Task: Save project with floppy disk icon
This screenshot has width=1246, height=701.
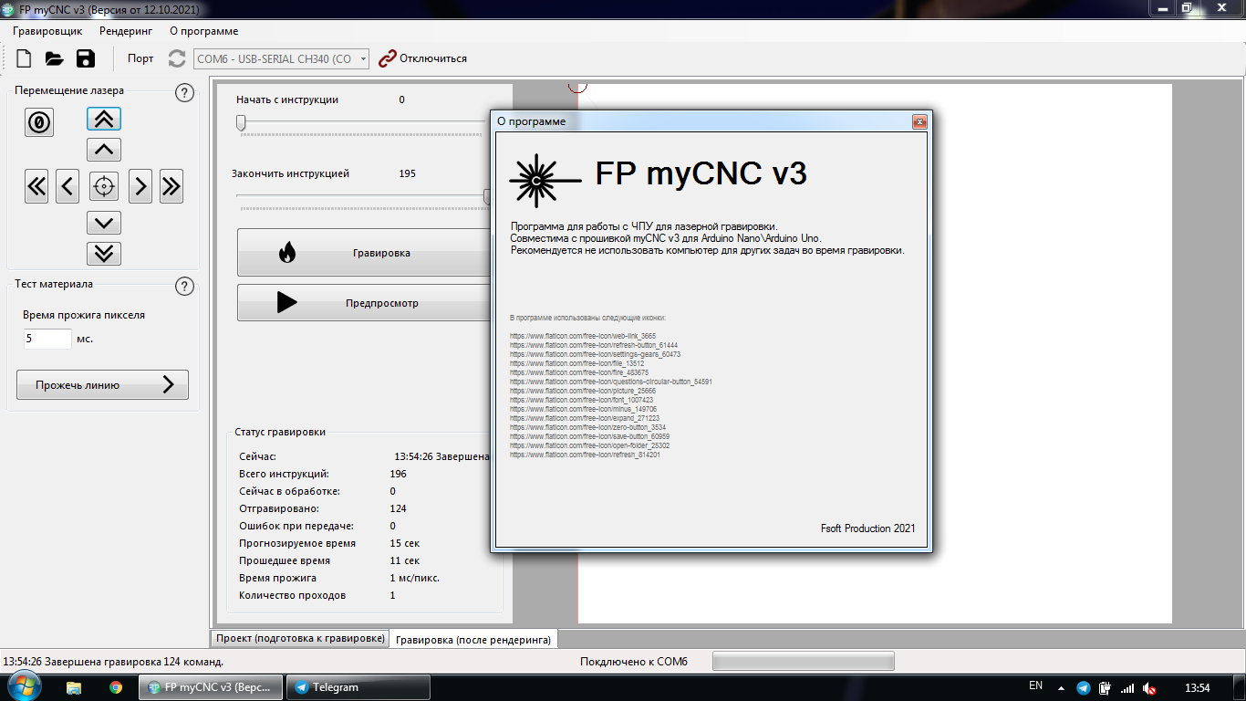Action: coord(86,58)
